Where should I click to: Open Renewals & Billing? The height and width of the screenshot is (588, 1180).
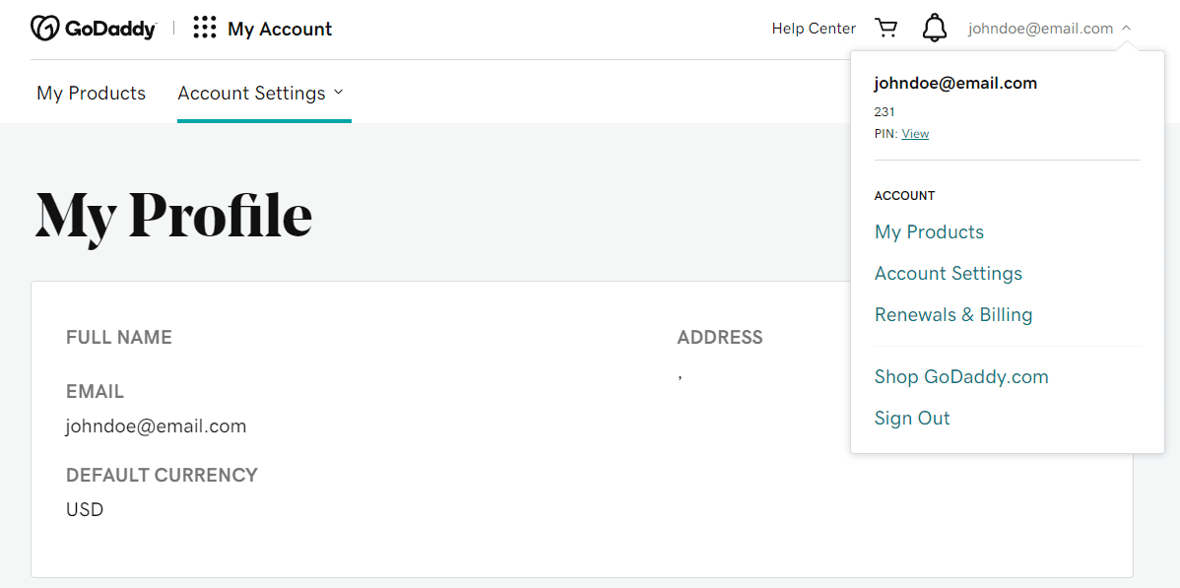[952, 314]
